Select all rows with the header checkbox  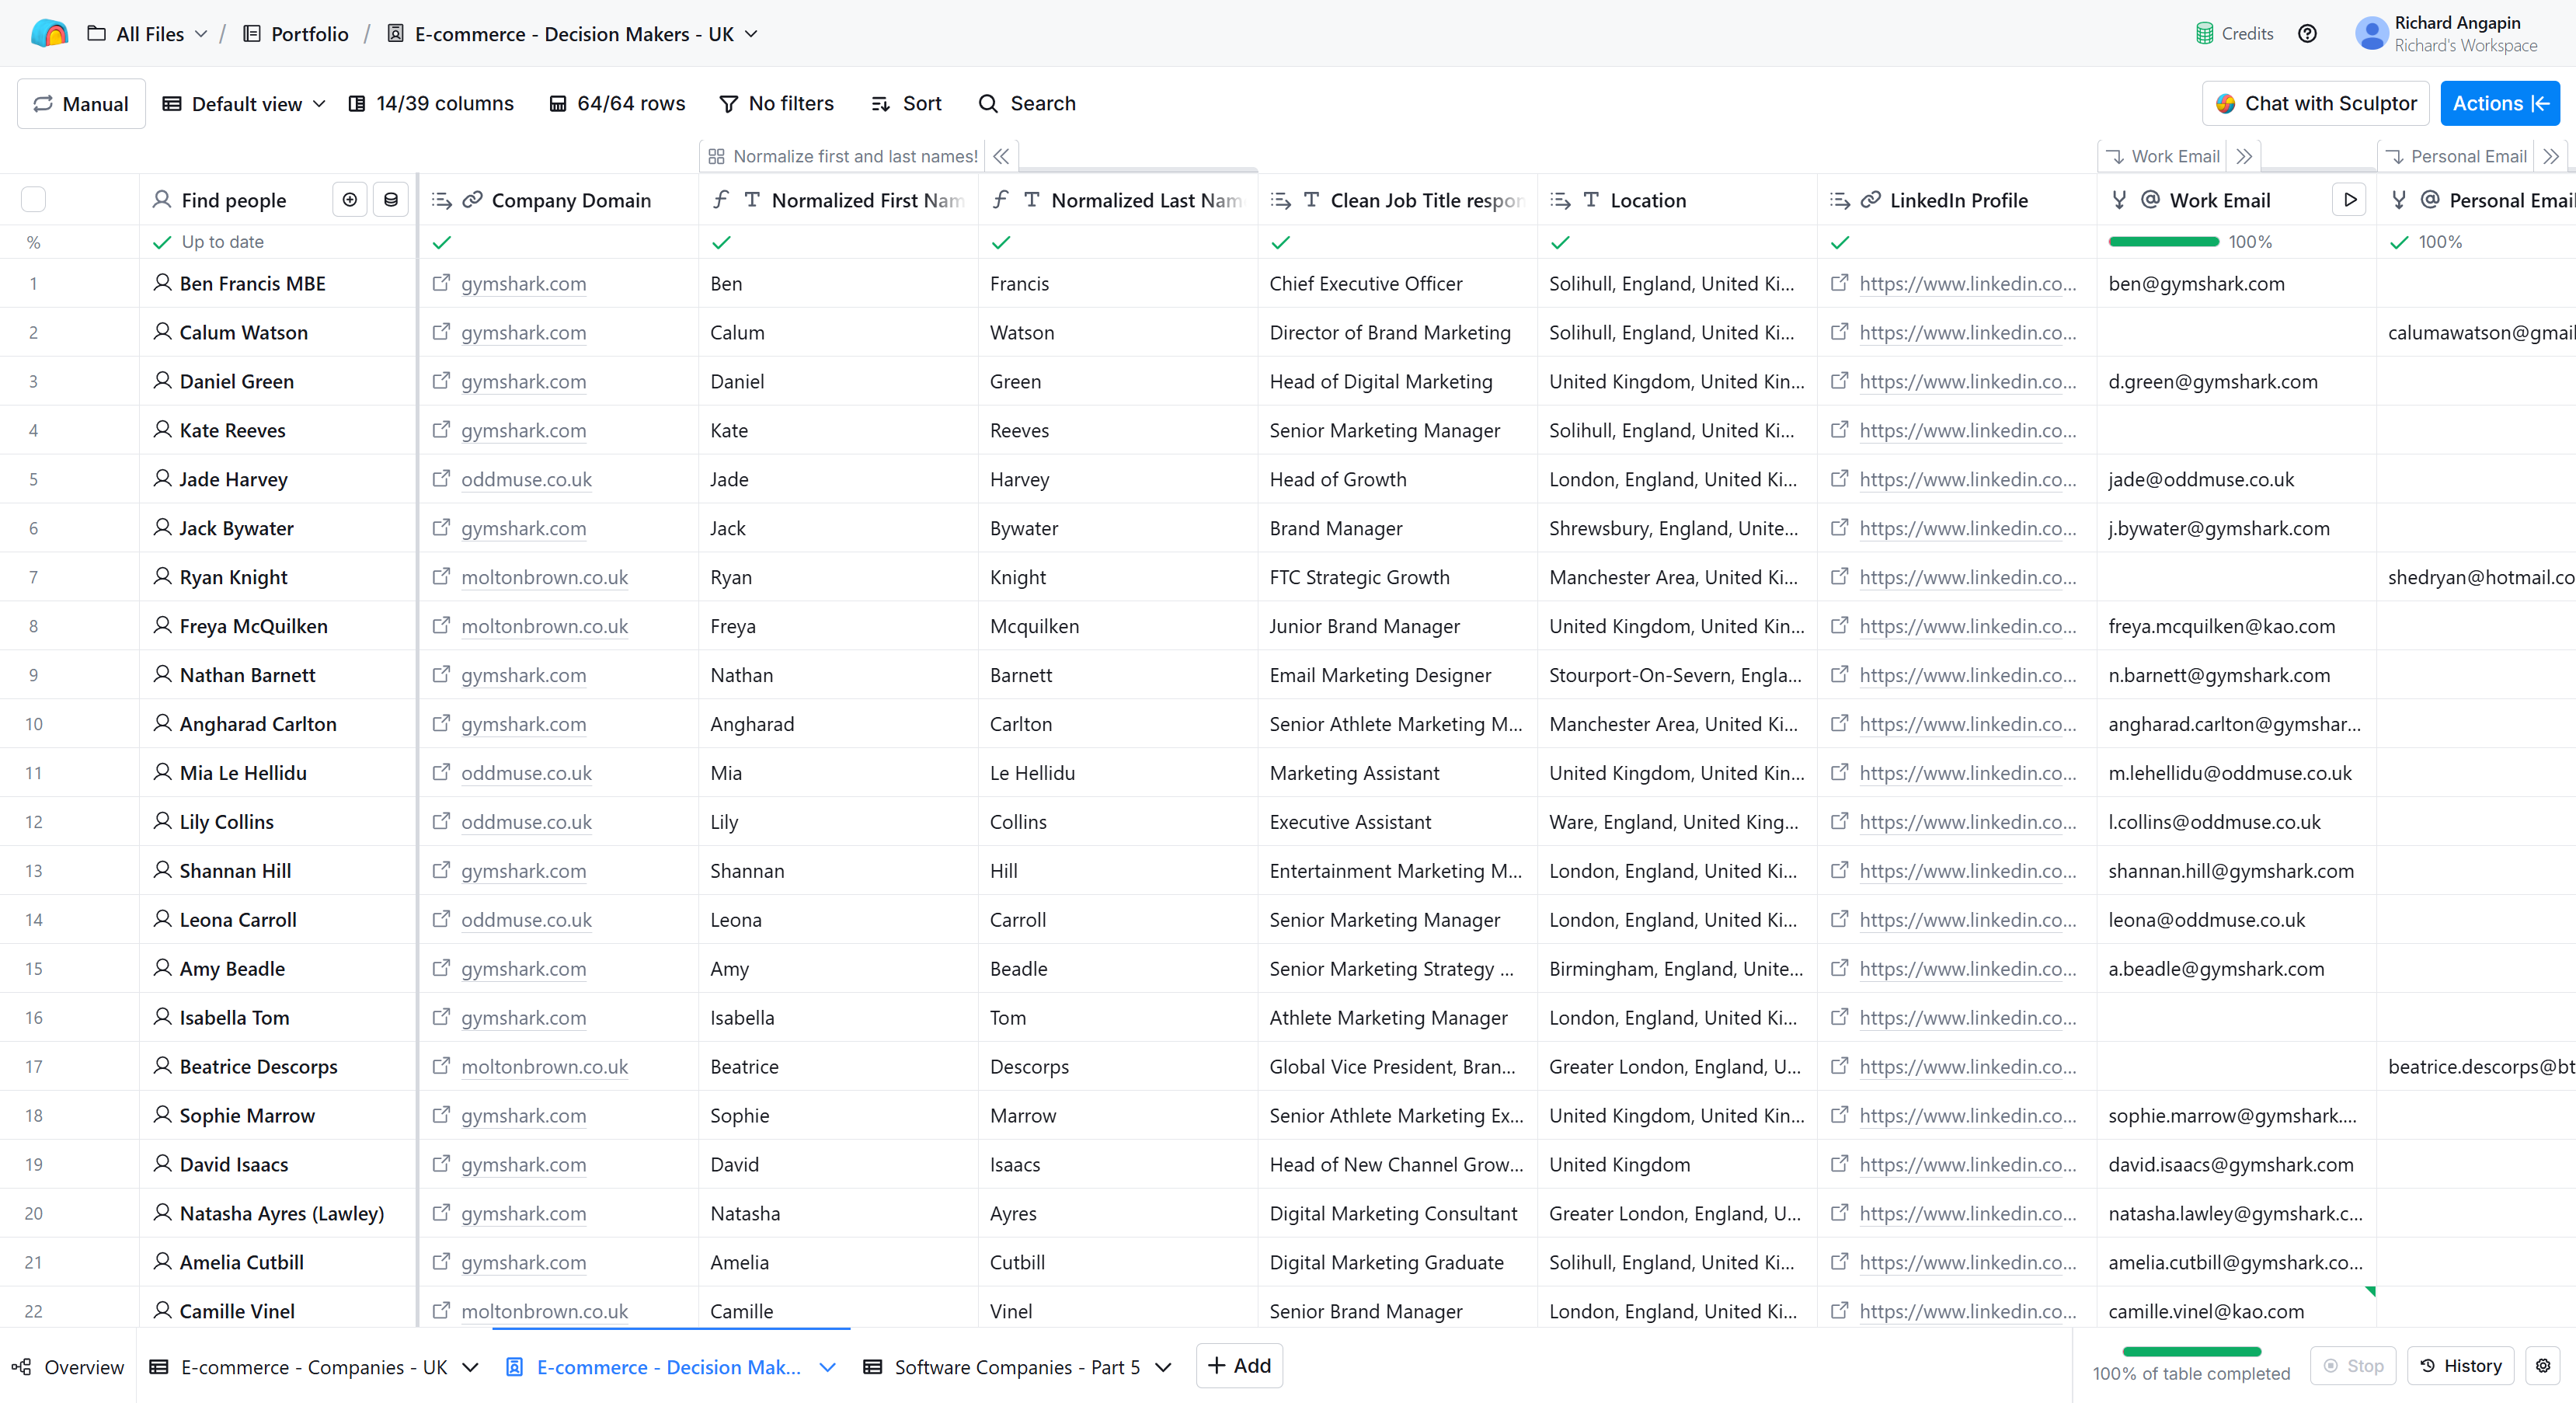point(33,199)
